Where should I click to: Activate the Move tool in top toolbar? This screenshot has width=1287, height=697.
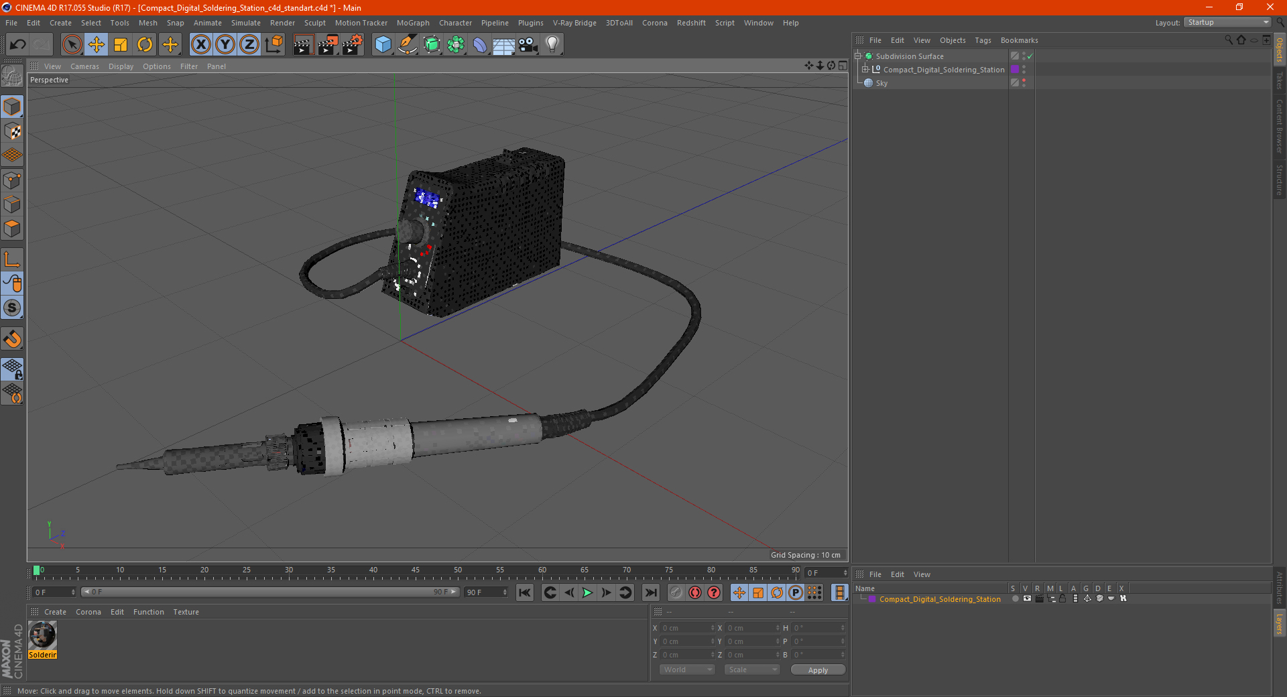point(97,45)
